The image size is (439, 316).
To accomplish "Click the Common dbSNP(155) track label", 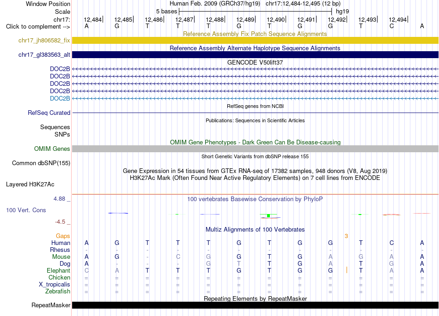I will [x=41, y=163].
